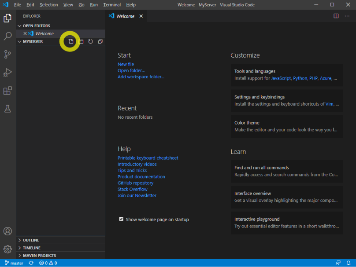This screenshot has width=356, height=267.
Task: Click the Tools and languages card title
Action: pos(255,71)
